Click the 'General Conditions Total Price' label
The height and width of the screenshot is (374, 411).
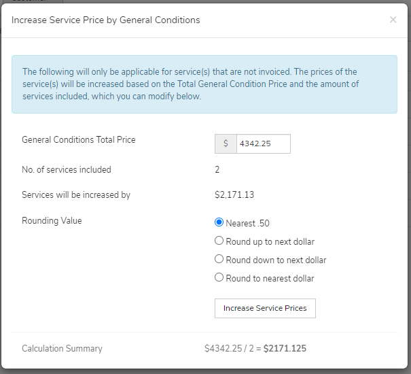79,139
